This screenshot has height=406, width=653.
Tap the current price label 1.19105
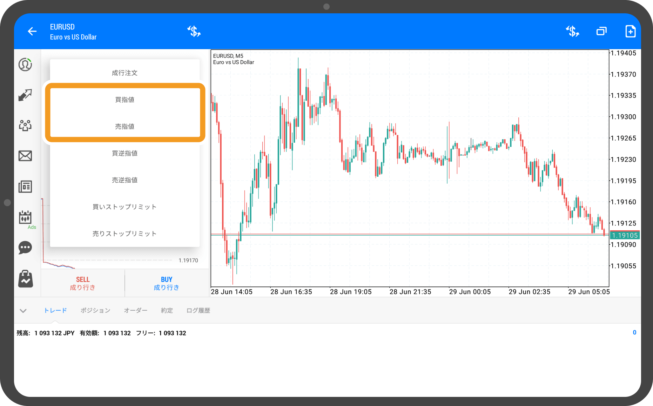point(625,235)
